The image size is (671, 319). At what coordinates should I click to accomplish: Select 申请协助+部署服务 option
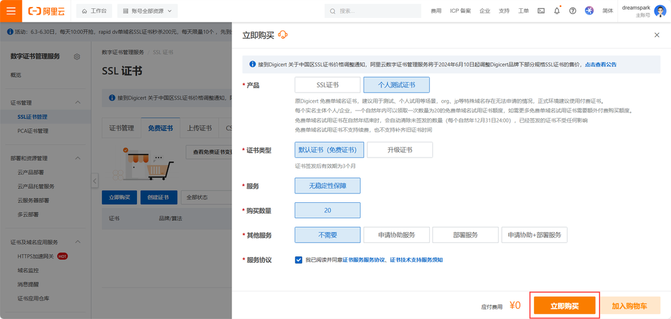(534, 235)
